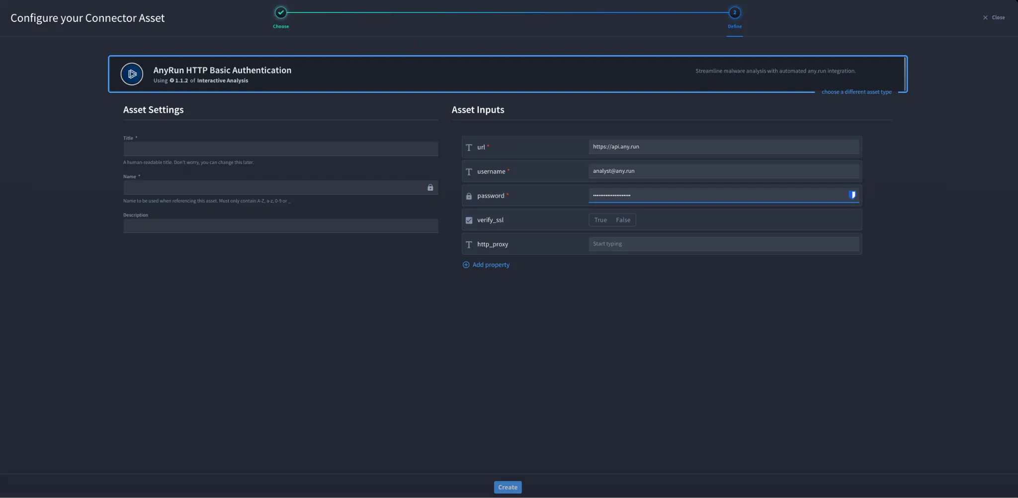The height and width of the screenshot is (498, 1018).
Task: Set verify_ssl to False
Action: (x=623, y=220)
